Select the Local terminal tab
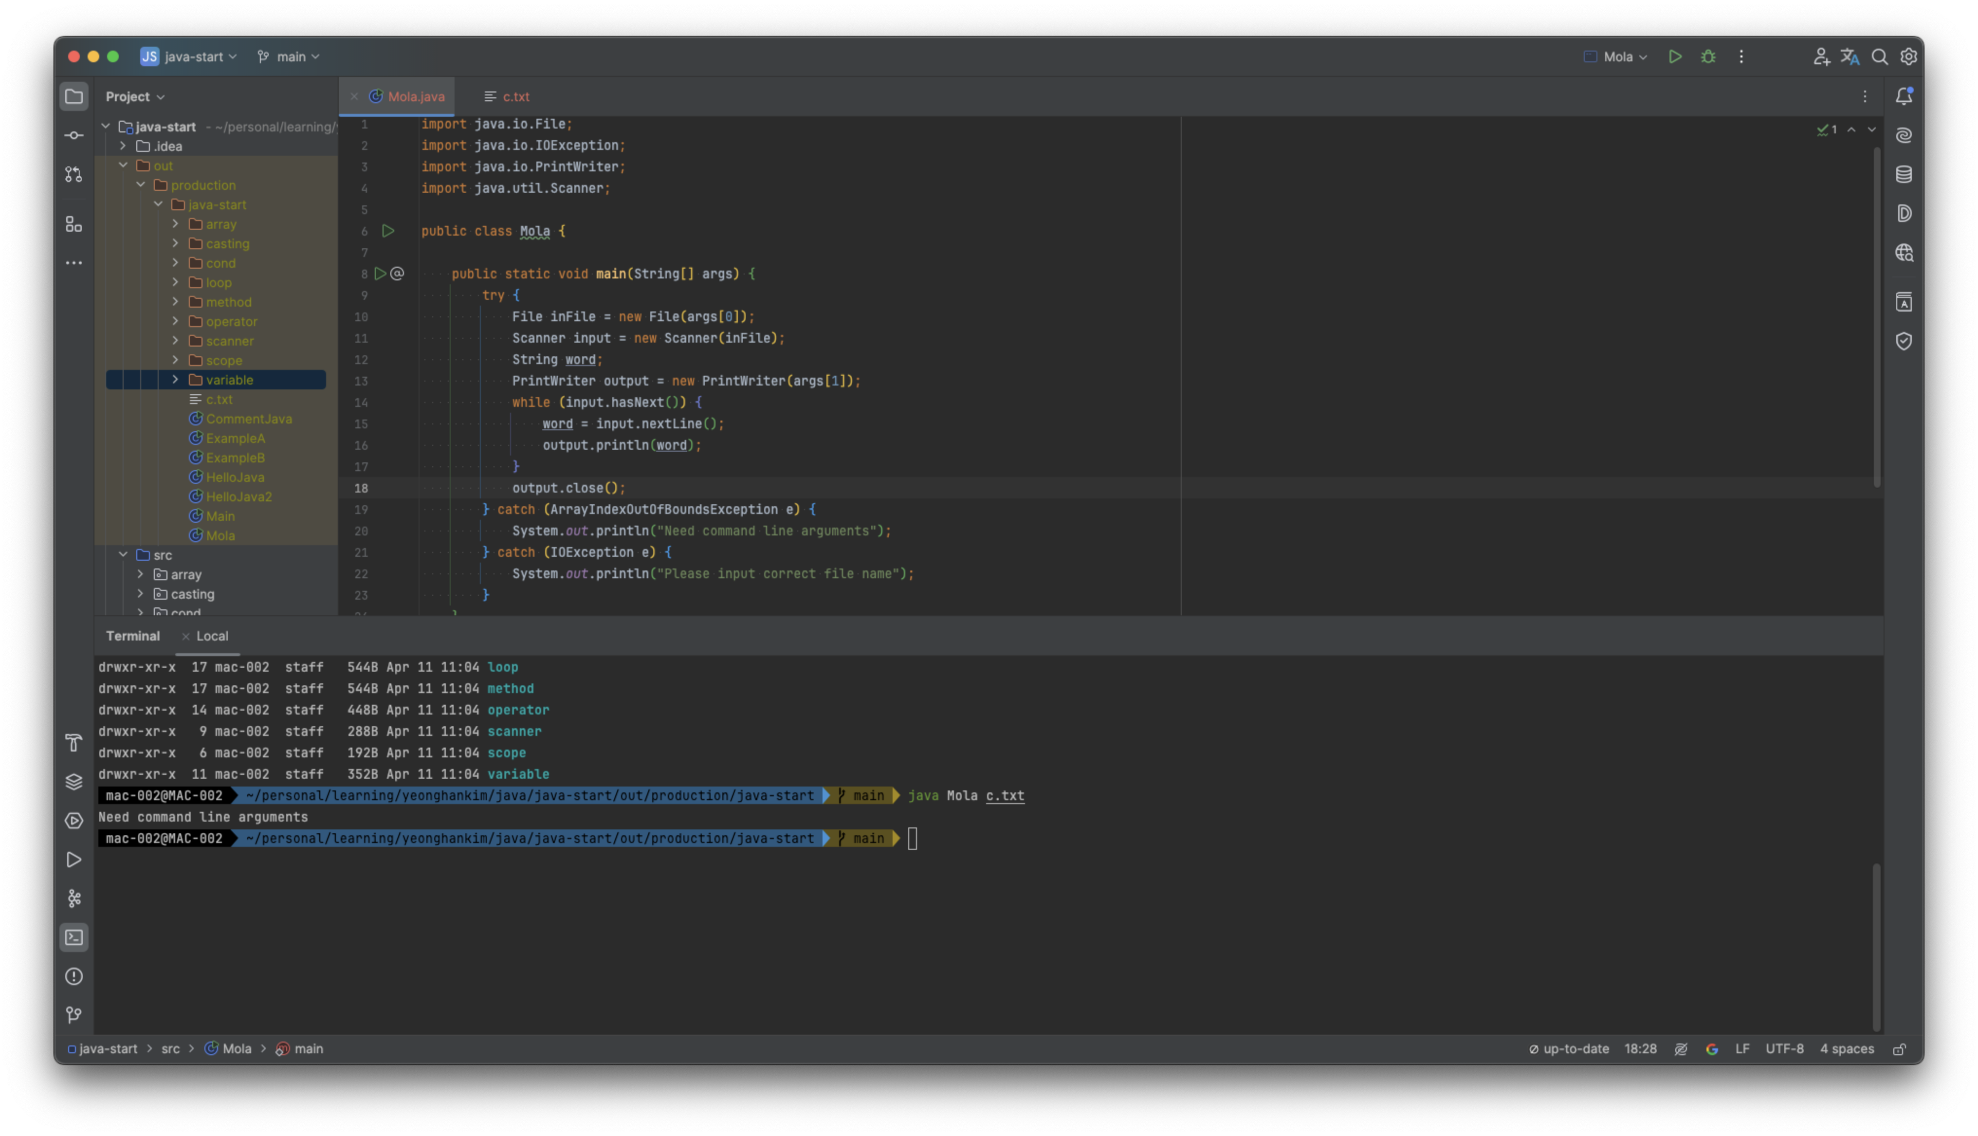 (x=212, y=637)
